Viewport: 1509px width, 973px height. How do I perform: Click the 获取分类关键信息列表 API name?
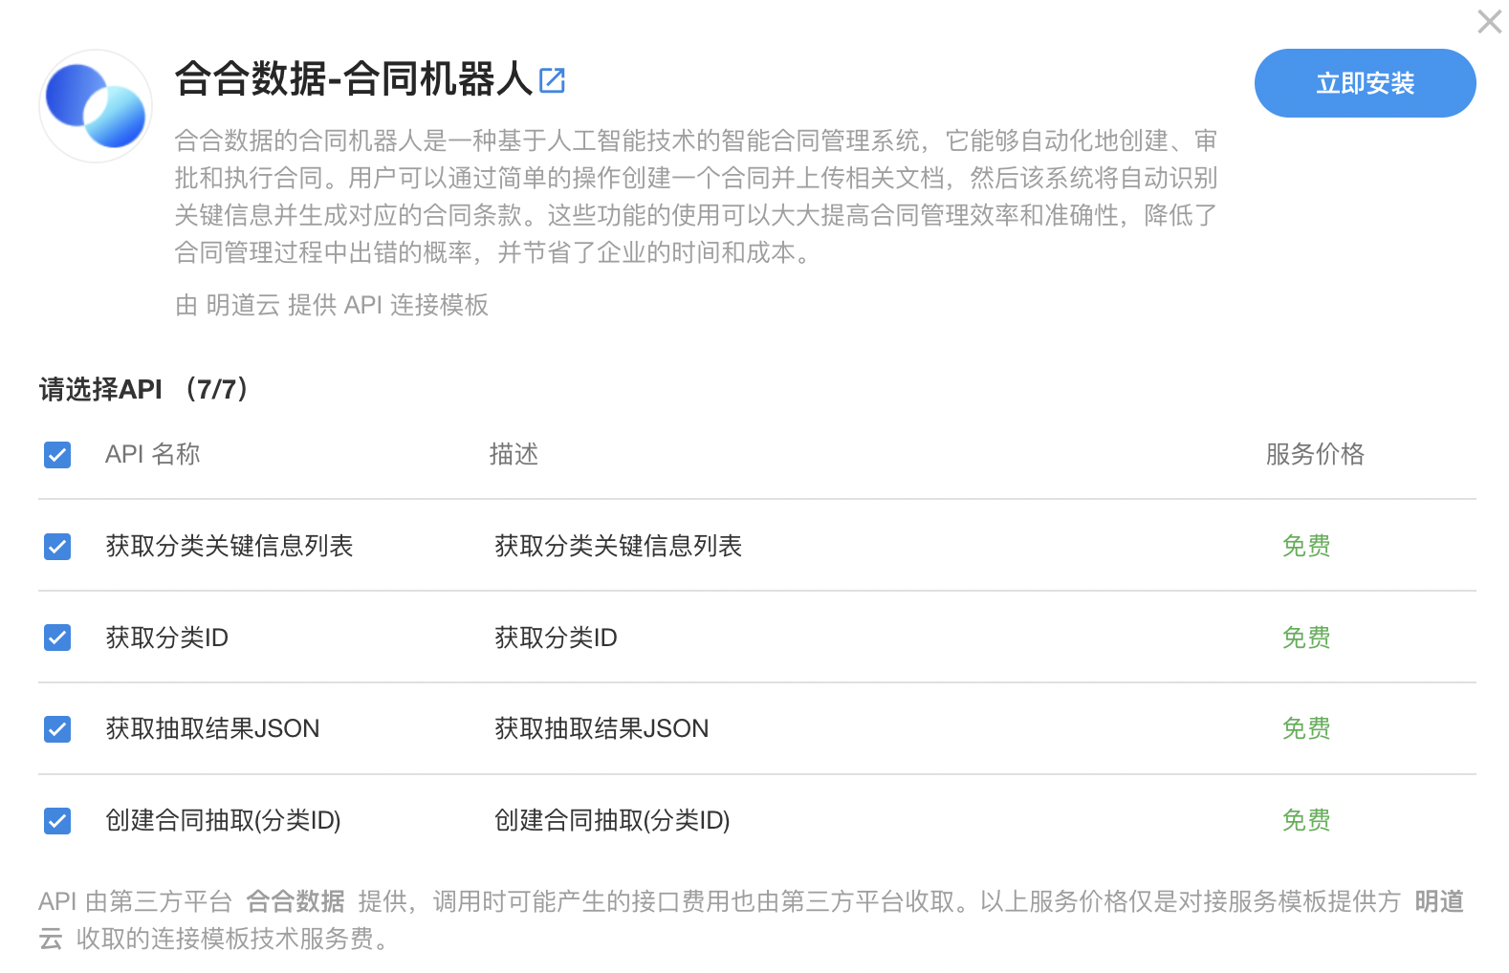(x=230, y=546)
